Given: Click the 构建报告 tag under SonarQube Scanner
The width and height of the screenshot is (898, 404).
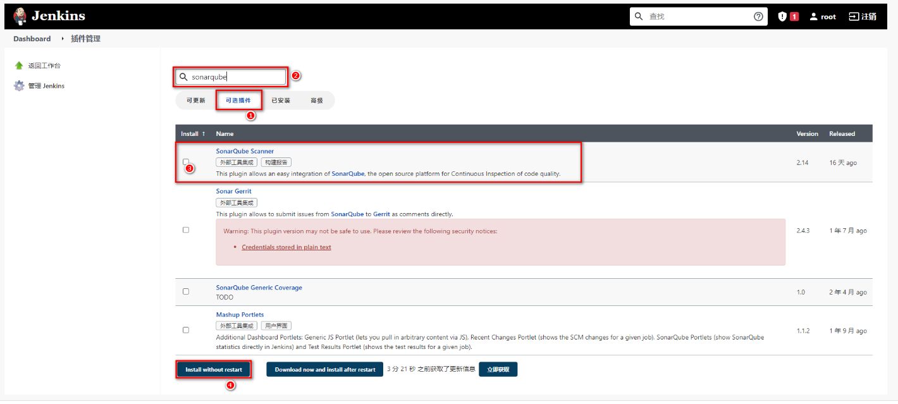Looking at the screenshot, I should 276,162.
